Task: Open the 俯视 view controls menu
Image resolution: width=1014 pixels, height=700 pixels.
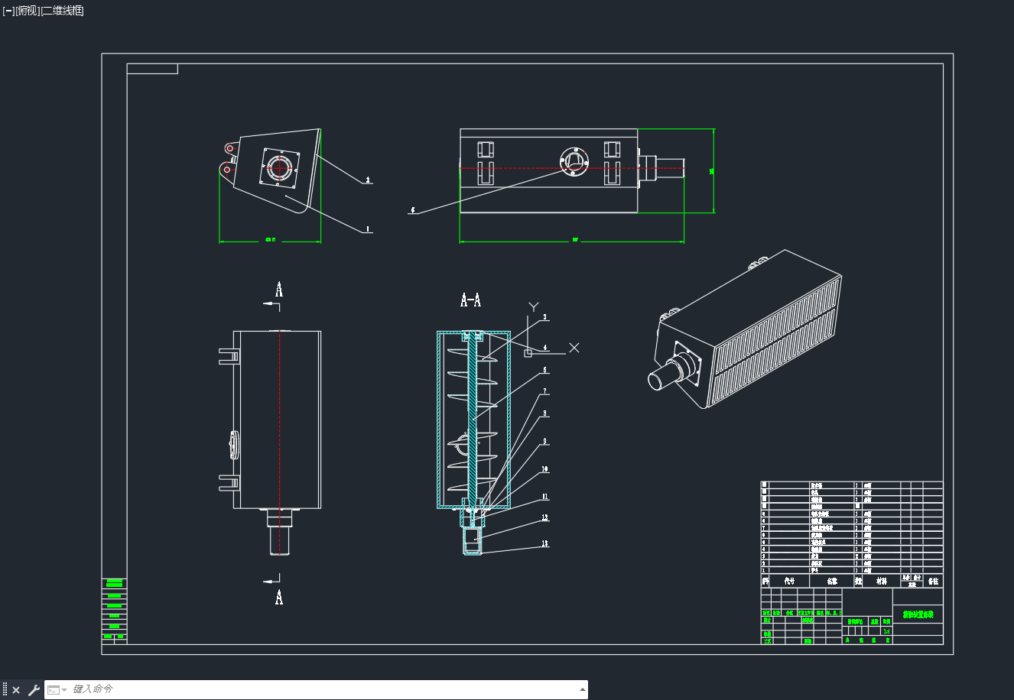Action: pos(28,11)
